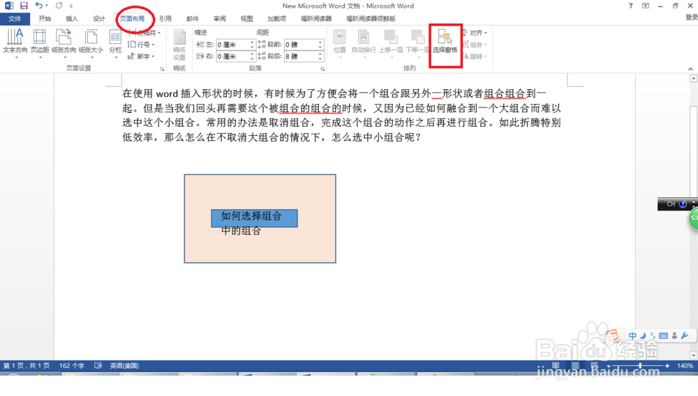Switch to Read Mode view icon
This screenshot has height=396, width=698.
click(x=556, y=366)
